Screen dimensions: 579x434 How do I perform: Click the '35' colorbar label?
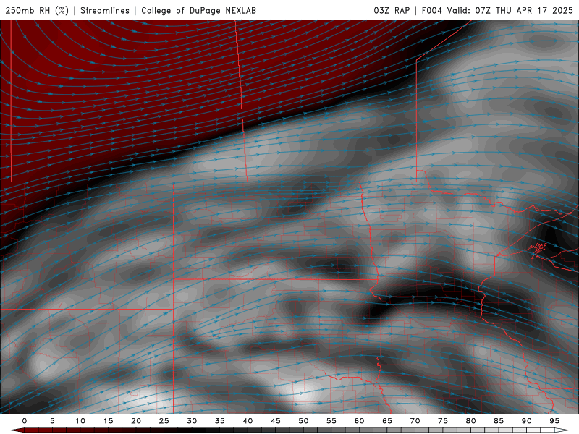220,421
